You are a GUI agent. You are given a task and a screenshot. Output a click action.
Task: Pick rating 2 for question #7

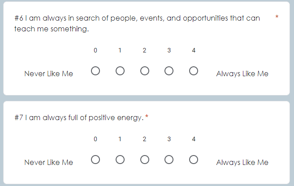click(x=145, y=160)
